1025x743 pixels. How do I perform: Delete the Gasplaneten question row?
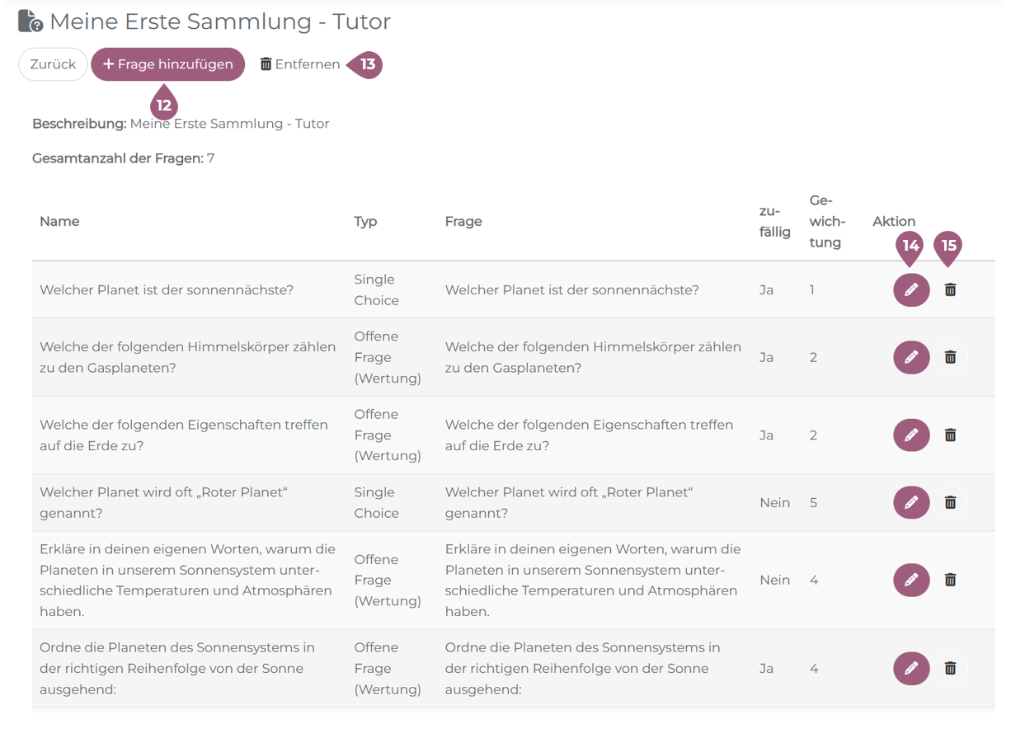950,357
